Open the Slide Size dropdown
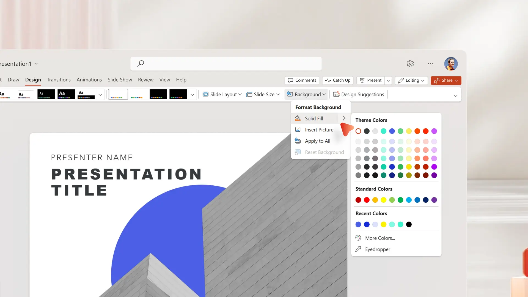The width and height of the screenshot is (528, 297). click(263, 94)
